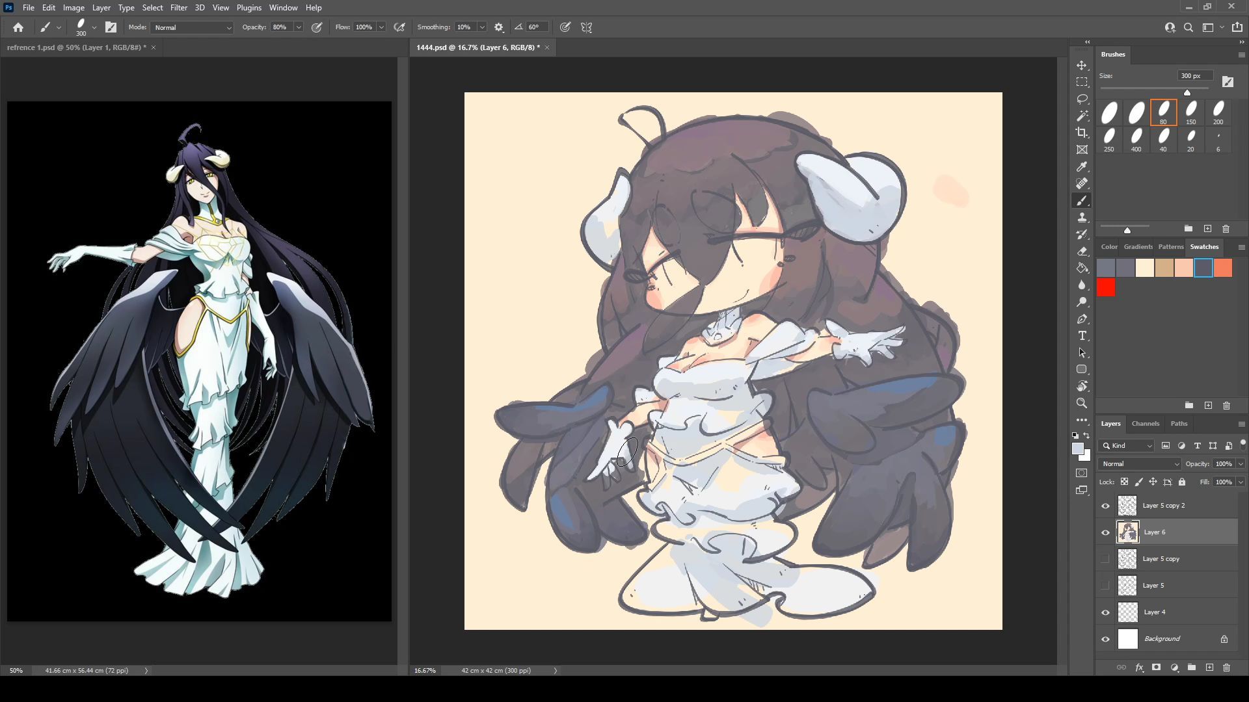Open the Filter menu

tap(178, 8)
